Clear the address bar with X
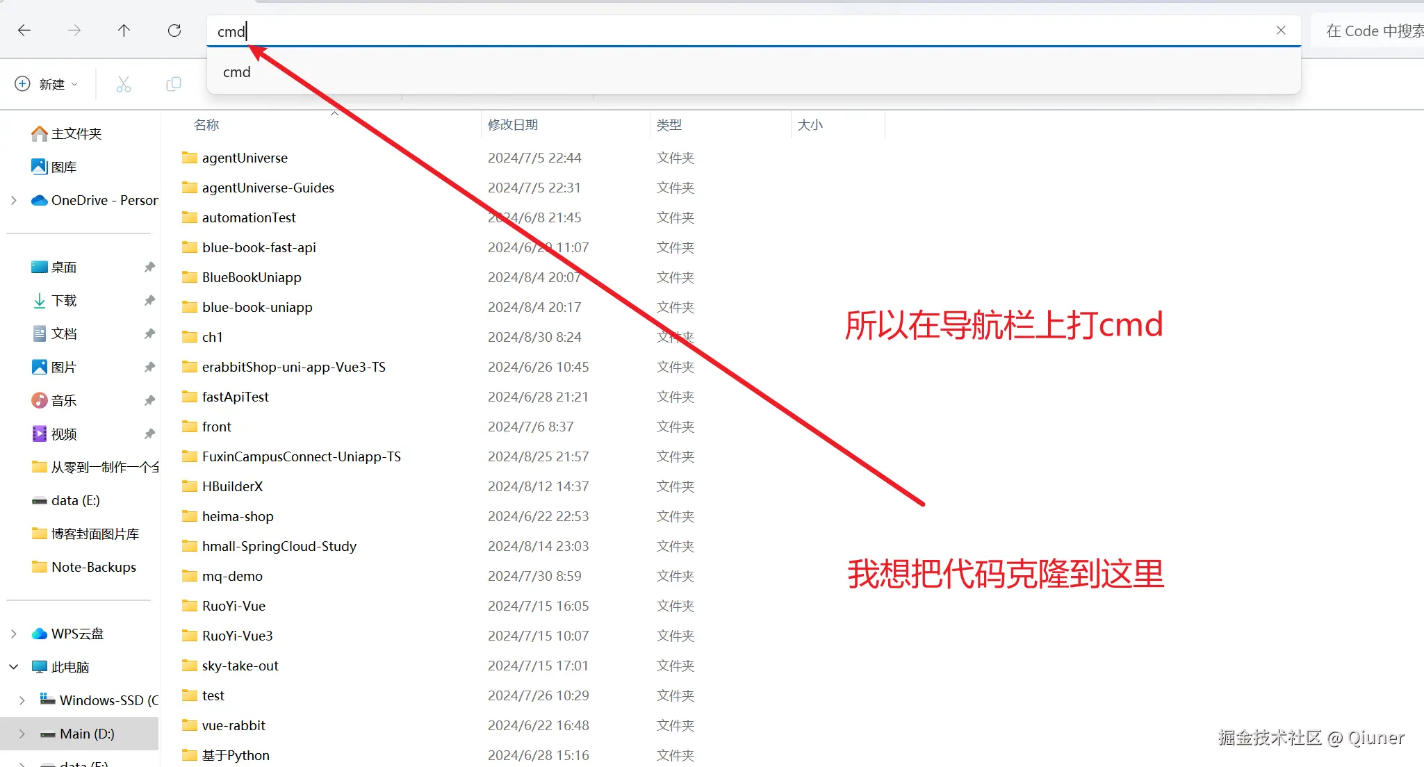This screenshot has height=767, width=1424. coord(1281,31)
